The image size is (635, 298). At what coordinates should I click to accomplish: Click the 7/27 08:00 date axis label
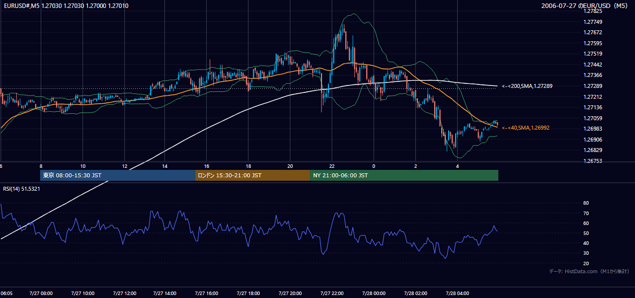pyautogui.click(x=41, y=294)
